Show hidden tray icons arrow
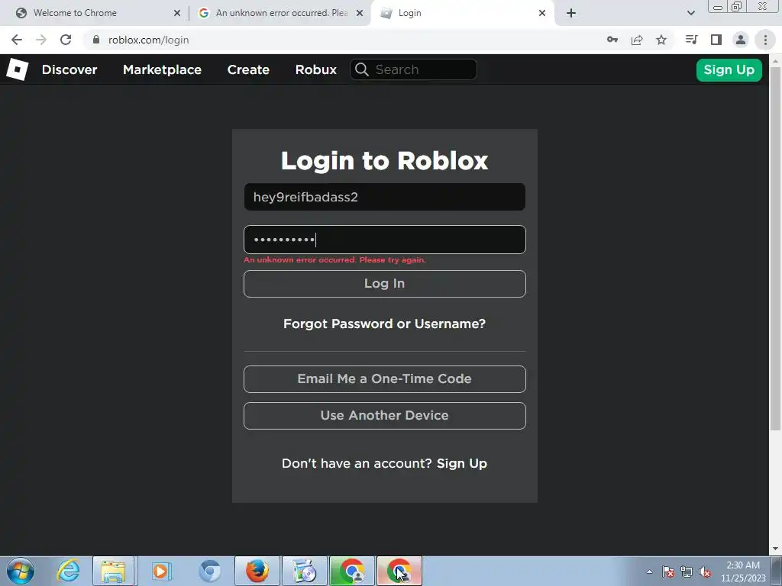The height and width of the screenshot is (586, 782). 649,572
